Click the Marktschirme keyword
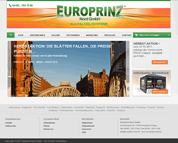Screen dimensions: 178x143 click(113, 108)
